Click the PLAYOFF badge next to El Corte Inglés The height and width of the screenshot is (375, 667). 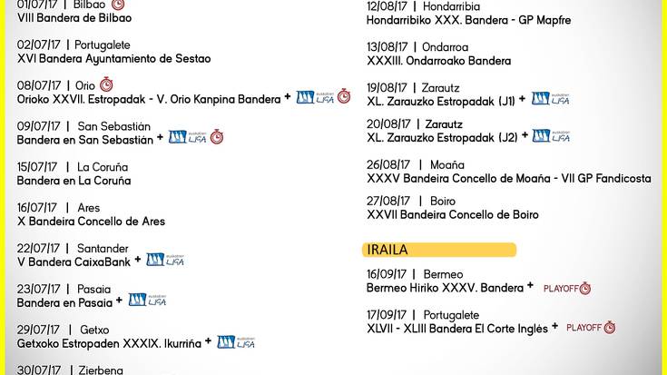[x=591, y=327]
